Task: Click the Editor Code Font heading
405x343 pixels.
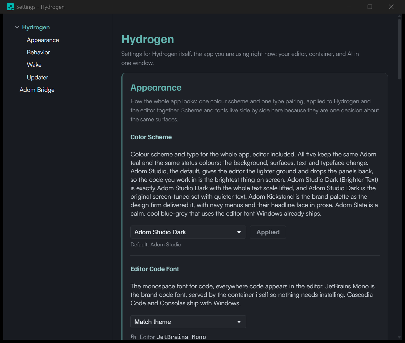Action: pyautogui.click(x=155, y=269)
